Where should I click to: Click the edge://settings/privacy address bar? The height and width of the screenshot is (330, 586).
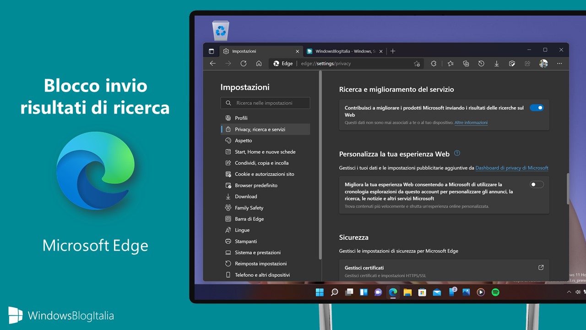click(x=346, y=64)
